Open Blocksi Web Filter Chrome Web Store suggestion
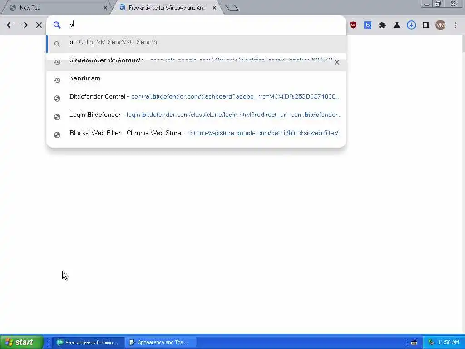Viewport: 465px width, 349px height. (x=196, y=135)
